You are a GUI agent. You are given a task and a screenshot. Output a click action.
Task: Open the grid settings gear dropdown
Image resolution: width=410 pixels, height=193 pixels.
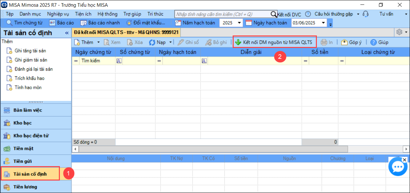[402, 32]
